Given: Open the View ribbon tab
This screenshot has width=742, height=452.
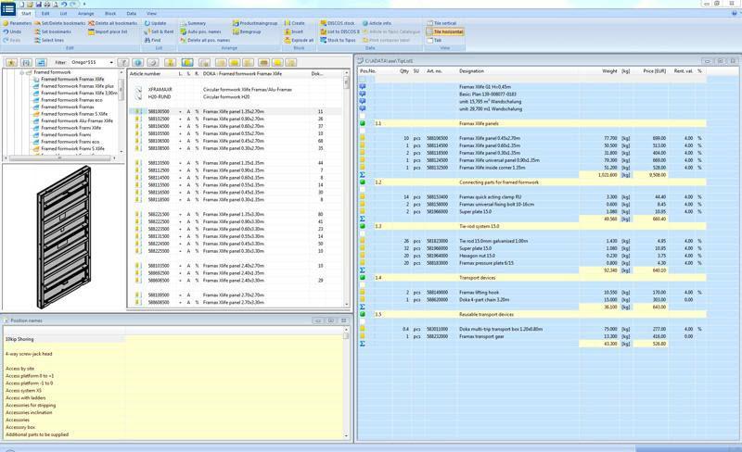Looking at the screenshot, I should coord(151,14).
